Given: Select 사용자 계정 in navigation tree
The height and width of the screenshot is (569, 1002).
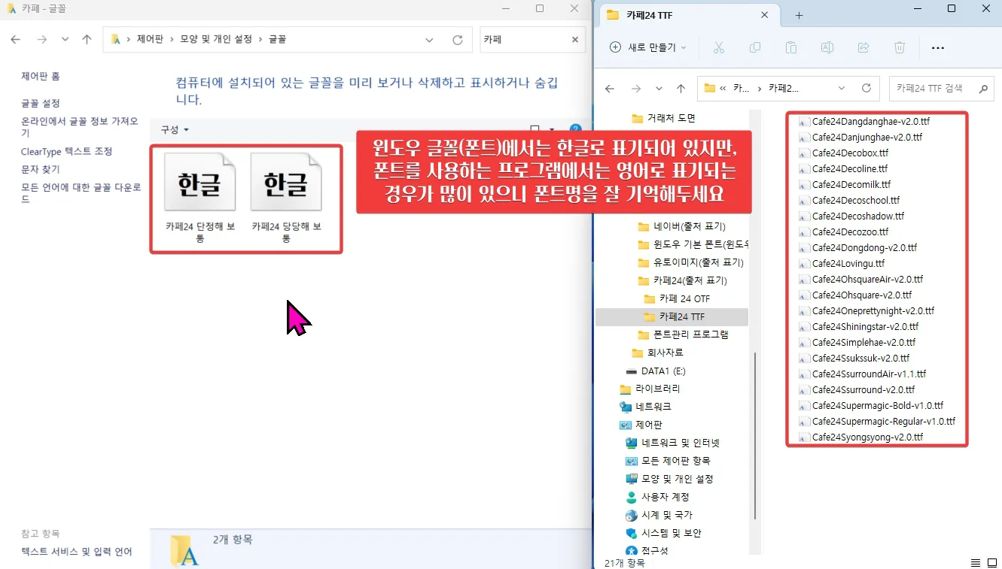Looking at the screenshot, I should point(657,497).
